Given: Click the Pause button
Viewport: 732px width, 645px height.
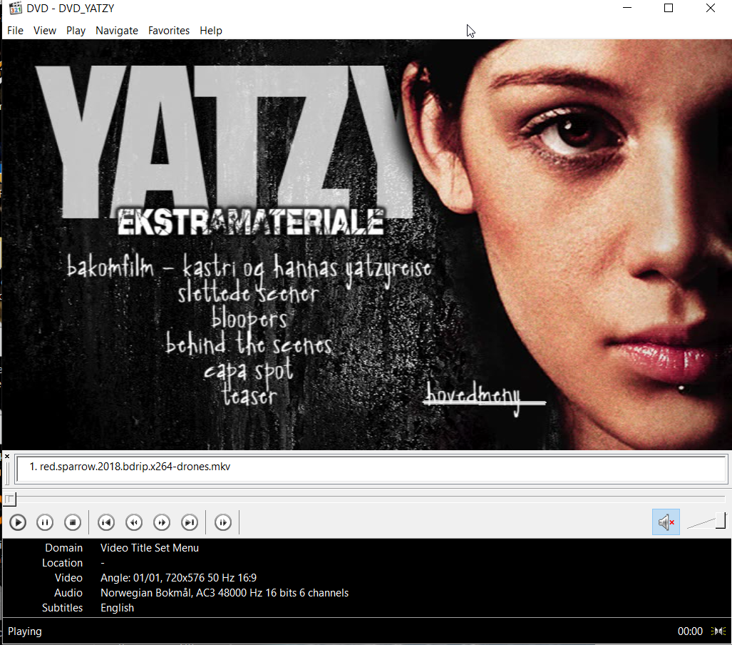Looking at the screenshot, I should pyautogui.click(x=45, y=522).
